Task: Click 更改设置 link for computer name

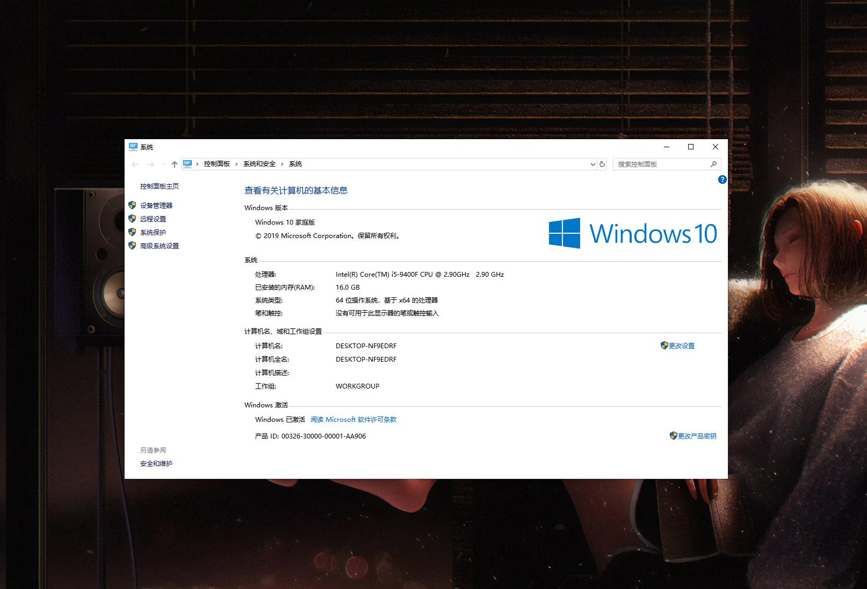Action: (x=682, y=346)
